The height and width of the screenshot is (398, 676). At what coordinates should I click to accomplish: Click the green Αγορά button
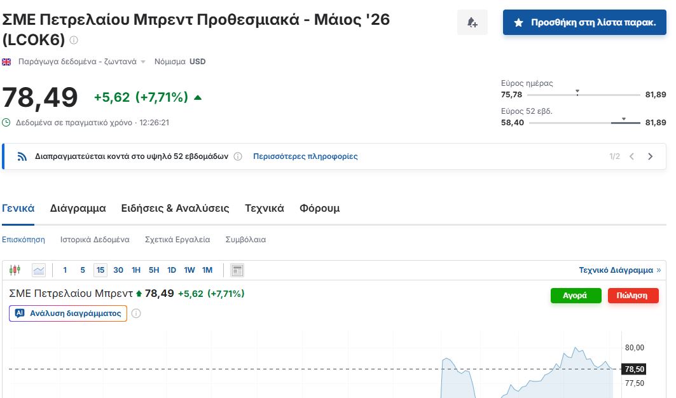pyautogui.click(x=576, y=296)
